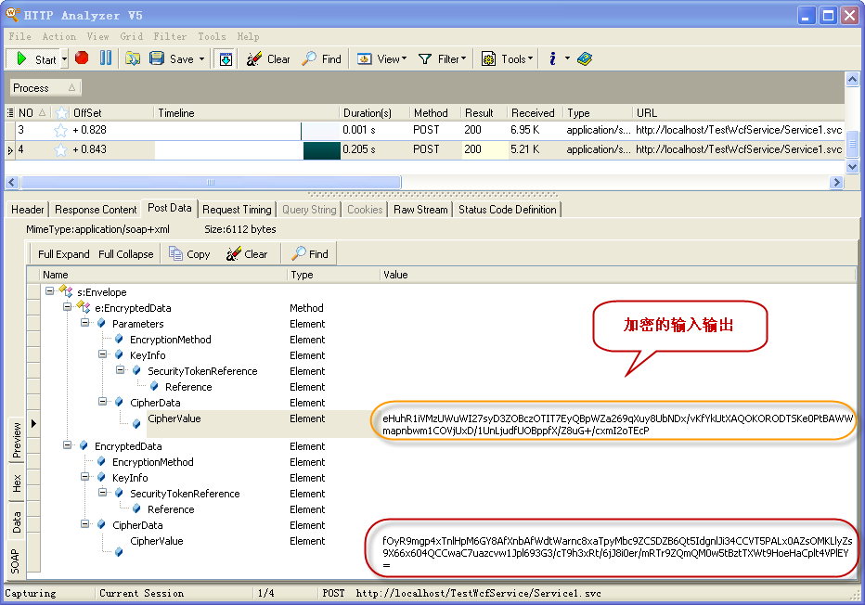Click the help book icon in toolbar
Viewport: 865px width, 605px height.
(584, 58)
